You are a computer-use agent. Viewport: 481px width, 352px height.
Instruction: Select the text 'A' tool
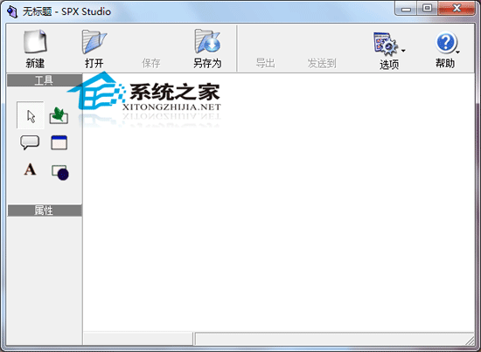(30, 169)
